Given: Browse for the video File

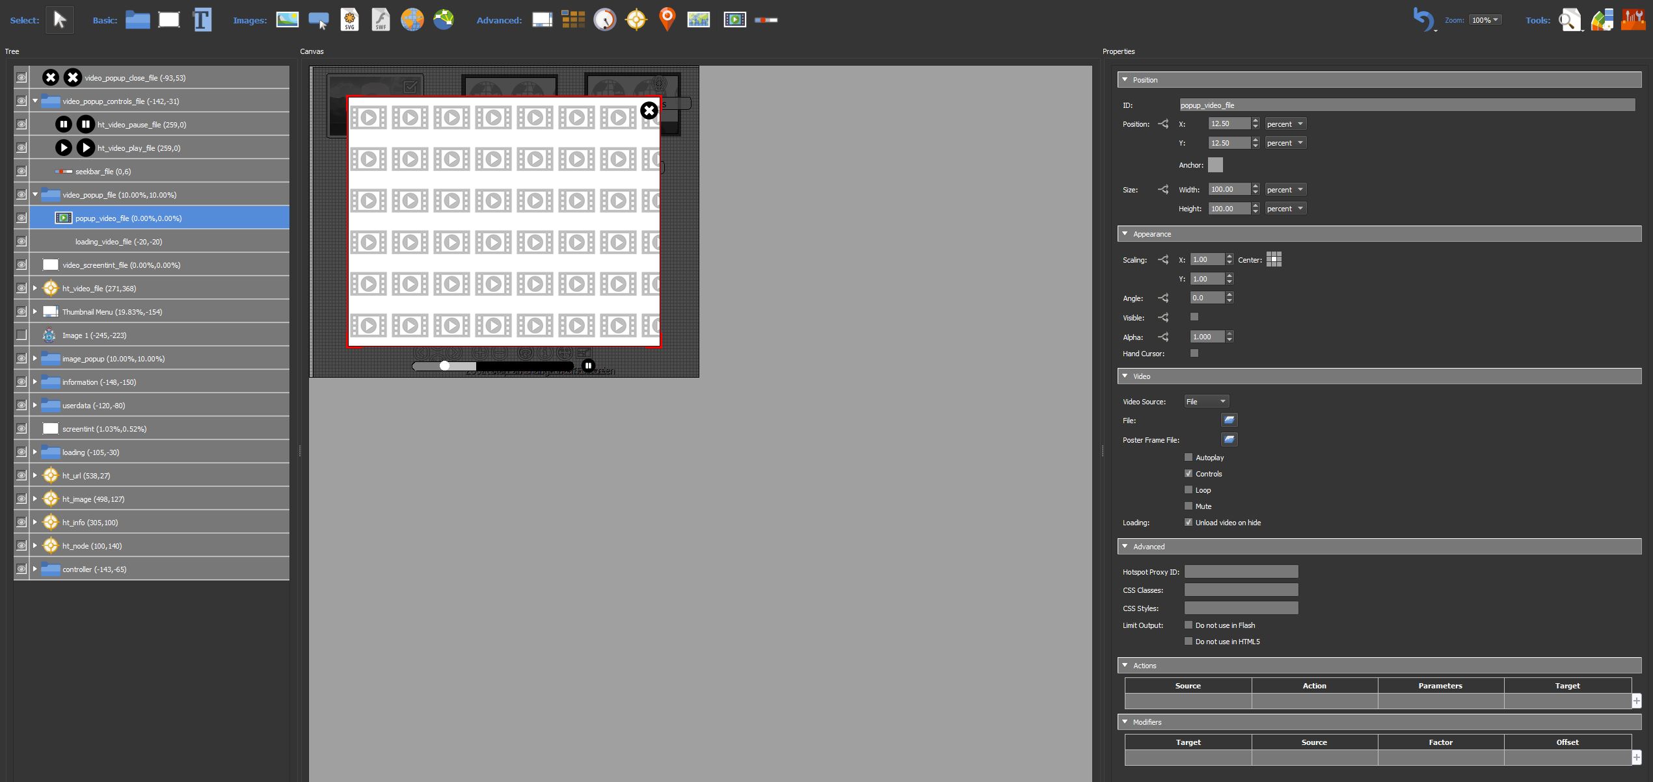Looking at the screenshot, I should (1229, 421).
